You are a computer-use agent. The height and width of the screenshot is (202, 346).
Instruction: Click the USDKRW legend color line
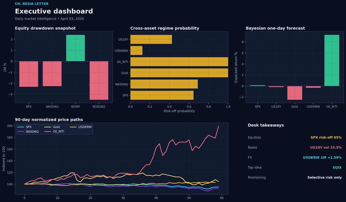click(x=74, y=127)
